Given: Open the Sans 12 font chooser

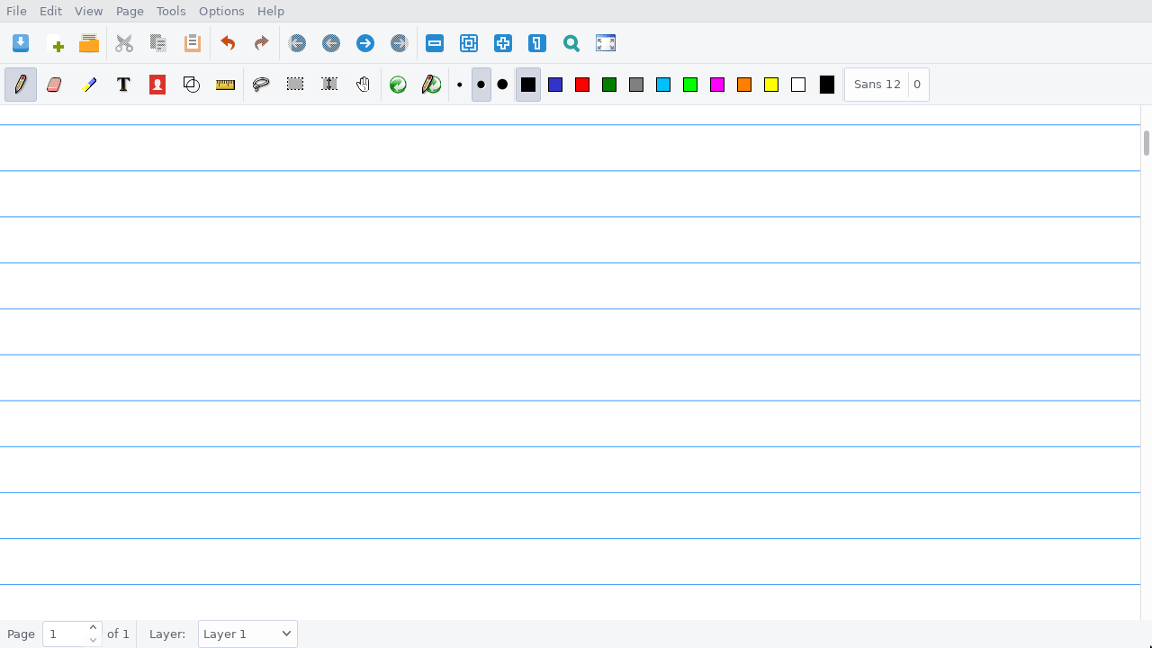Looking at the screenshot, I should 877,85.
